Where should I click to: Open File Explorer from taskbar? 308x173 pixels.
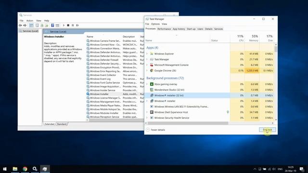(x=15, y=169)
